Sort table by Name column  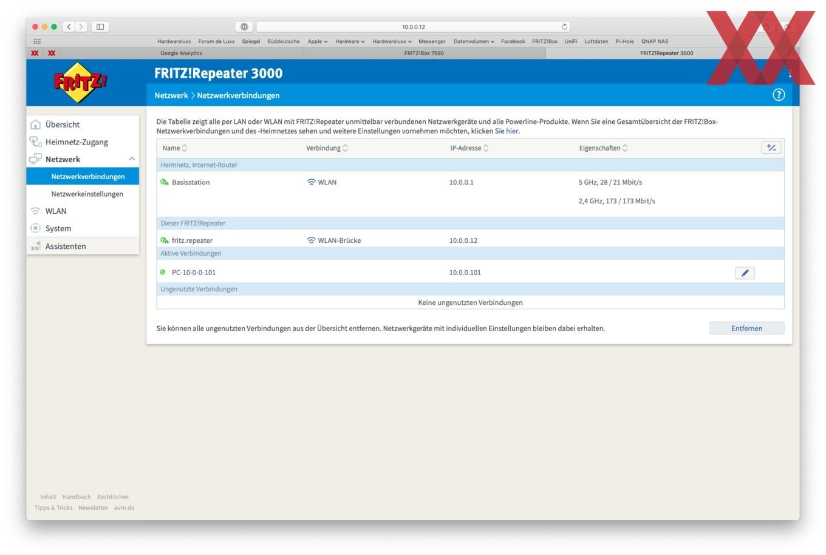[x=175, y=148]
